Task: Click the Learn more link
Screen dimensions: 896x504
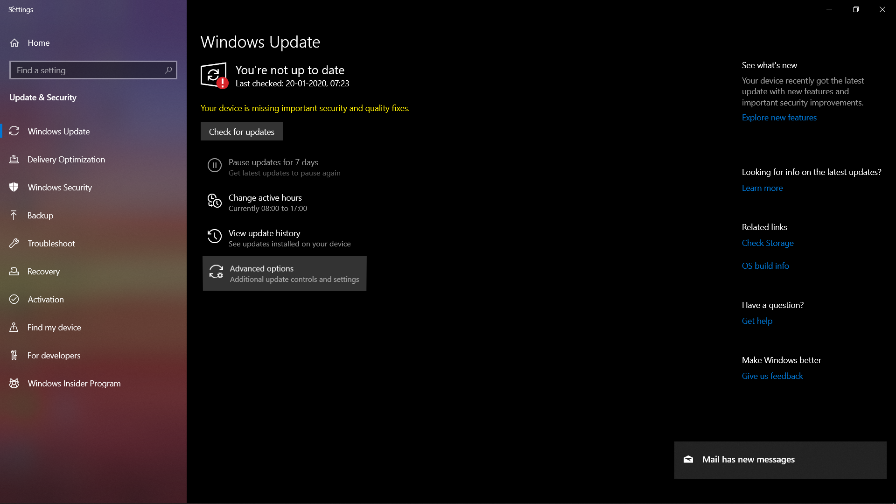Action: click(x=762, y=188)
